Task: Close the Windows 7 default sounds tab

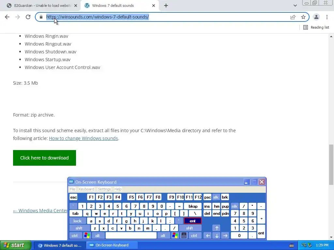Action: [154, 6]
